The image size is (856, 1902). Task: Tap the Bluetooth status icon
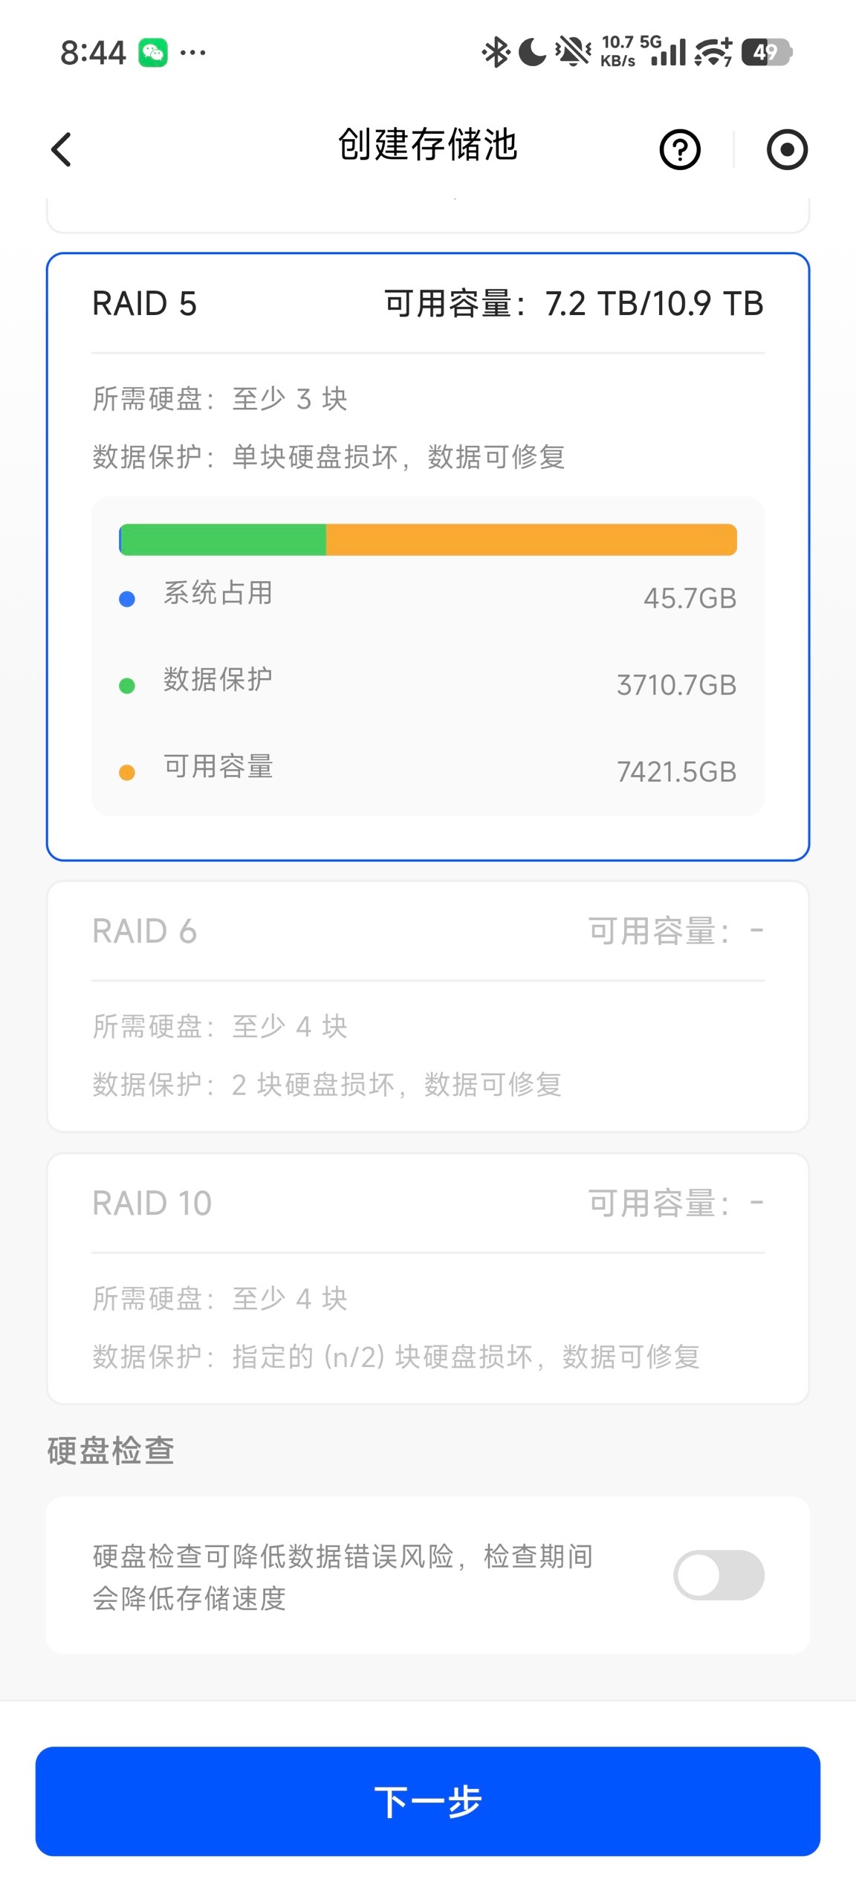(x=496, y=53)
